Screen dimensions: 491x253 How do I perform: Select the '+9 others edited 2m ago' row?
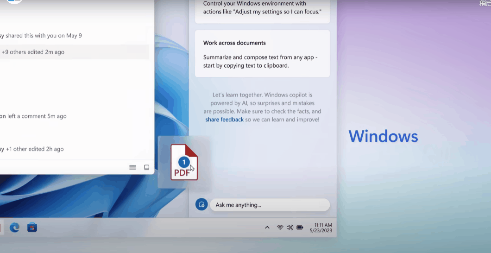tap(74, 52)
